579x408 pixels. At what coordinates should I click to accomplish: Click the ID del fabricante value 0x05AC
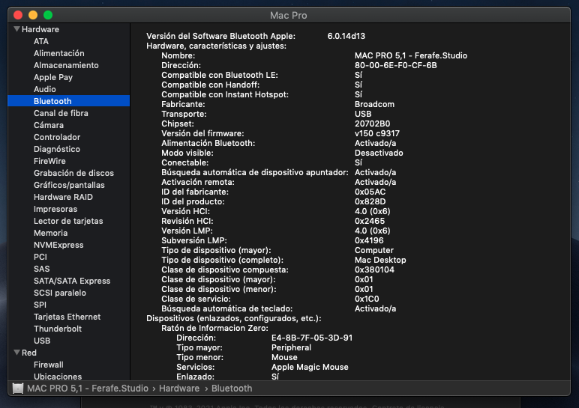[x=370, y=192]
